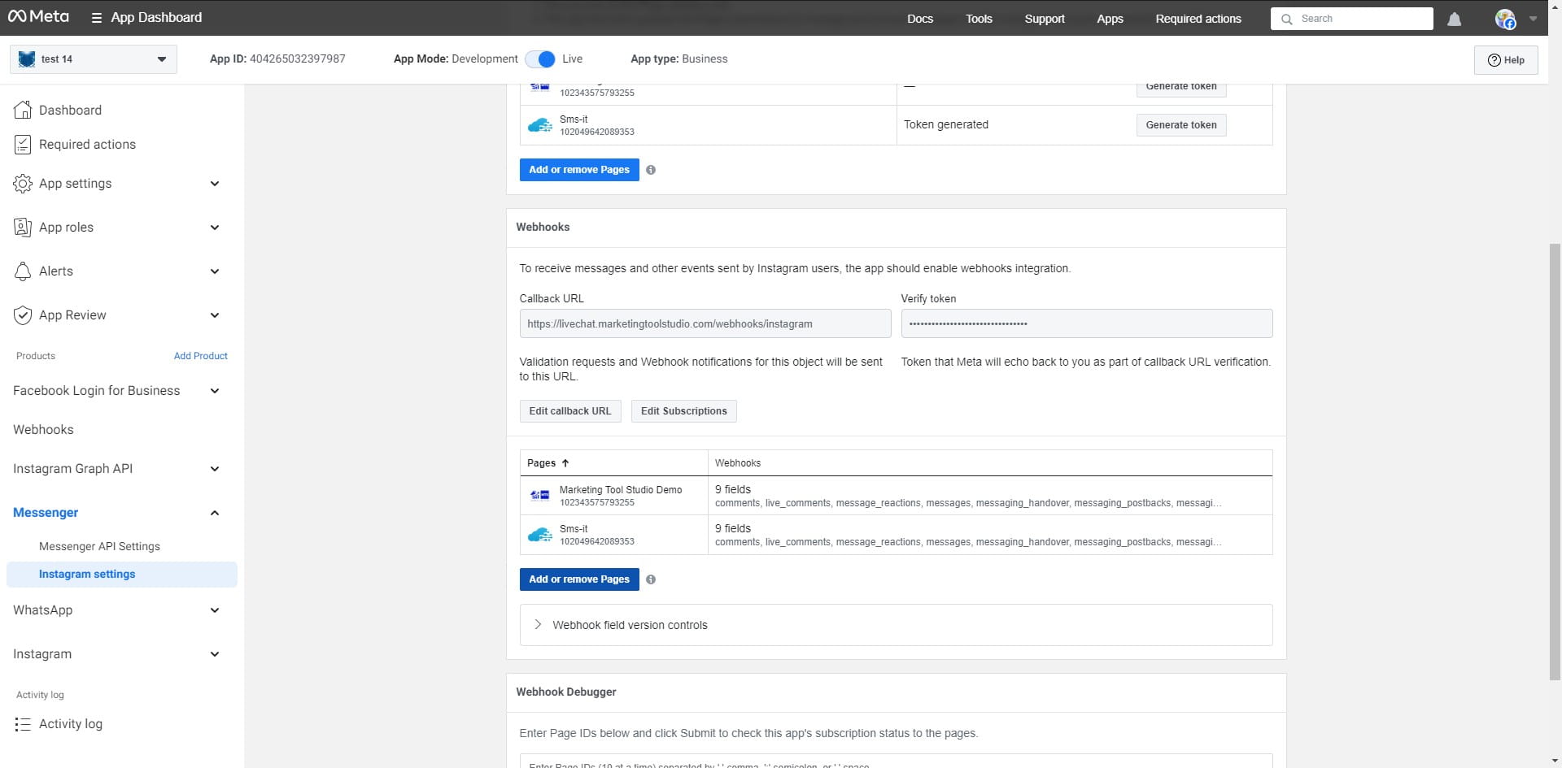Screen dimensions: 1562x768
Task: Open the Docs top menu item
Action: 919,19
